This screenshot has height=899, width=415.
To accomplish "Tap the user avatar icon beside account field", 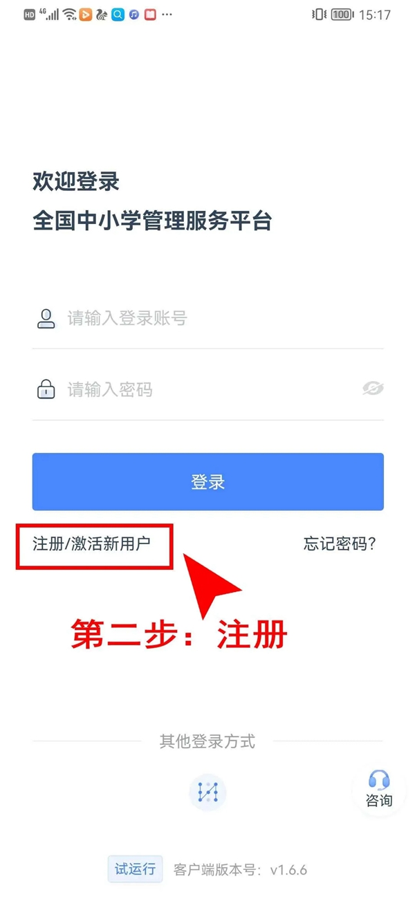I will (46, 318).
